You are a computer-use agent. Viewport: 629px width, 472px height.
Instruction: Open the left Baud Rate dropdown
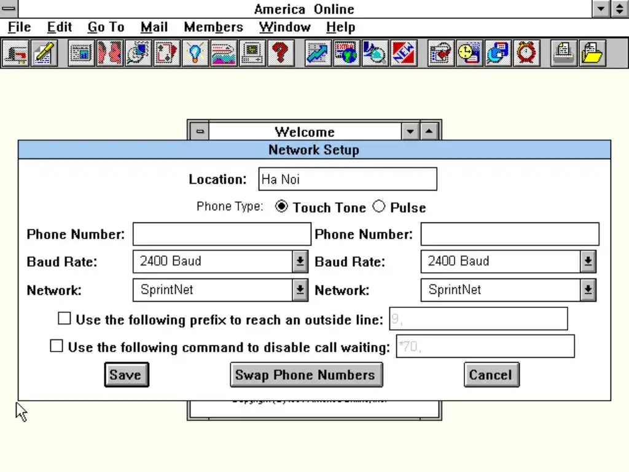(300, 261)
